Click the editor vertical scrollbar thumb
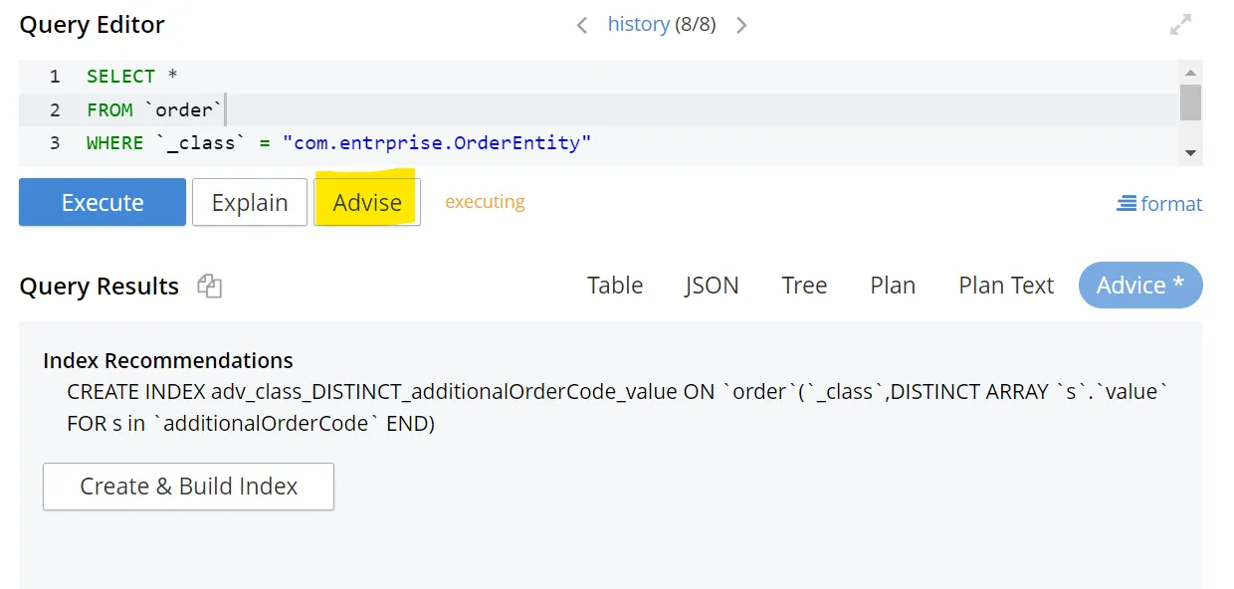 [x=1190, y=101]
